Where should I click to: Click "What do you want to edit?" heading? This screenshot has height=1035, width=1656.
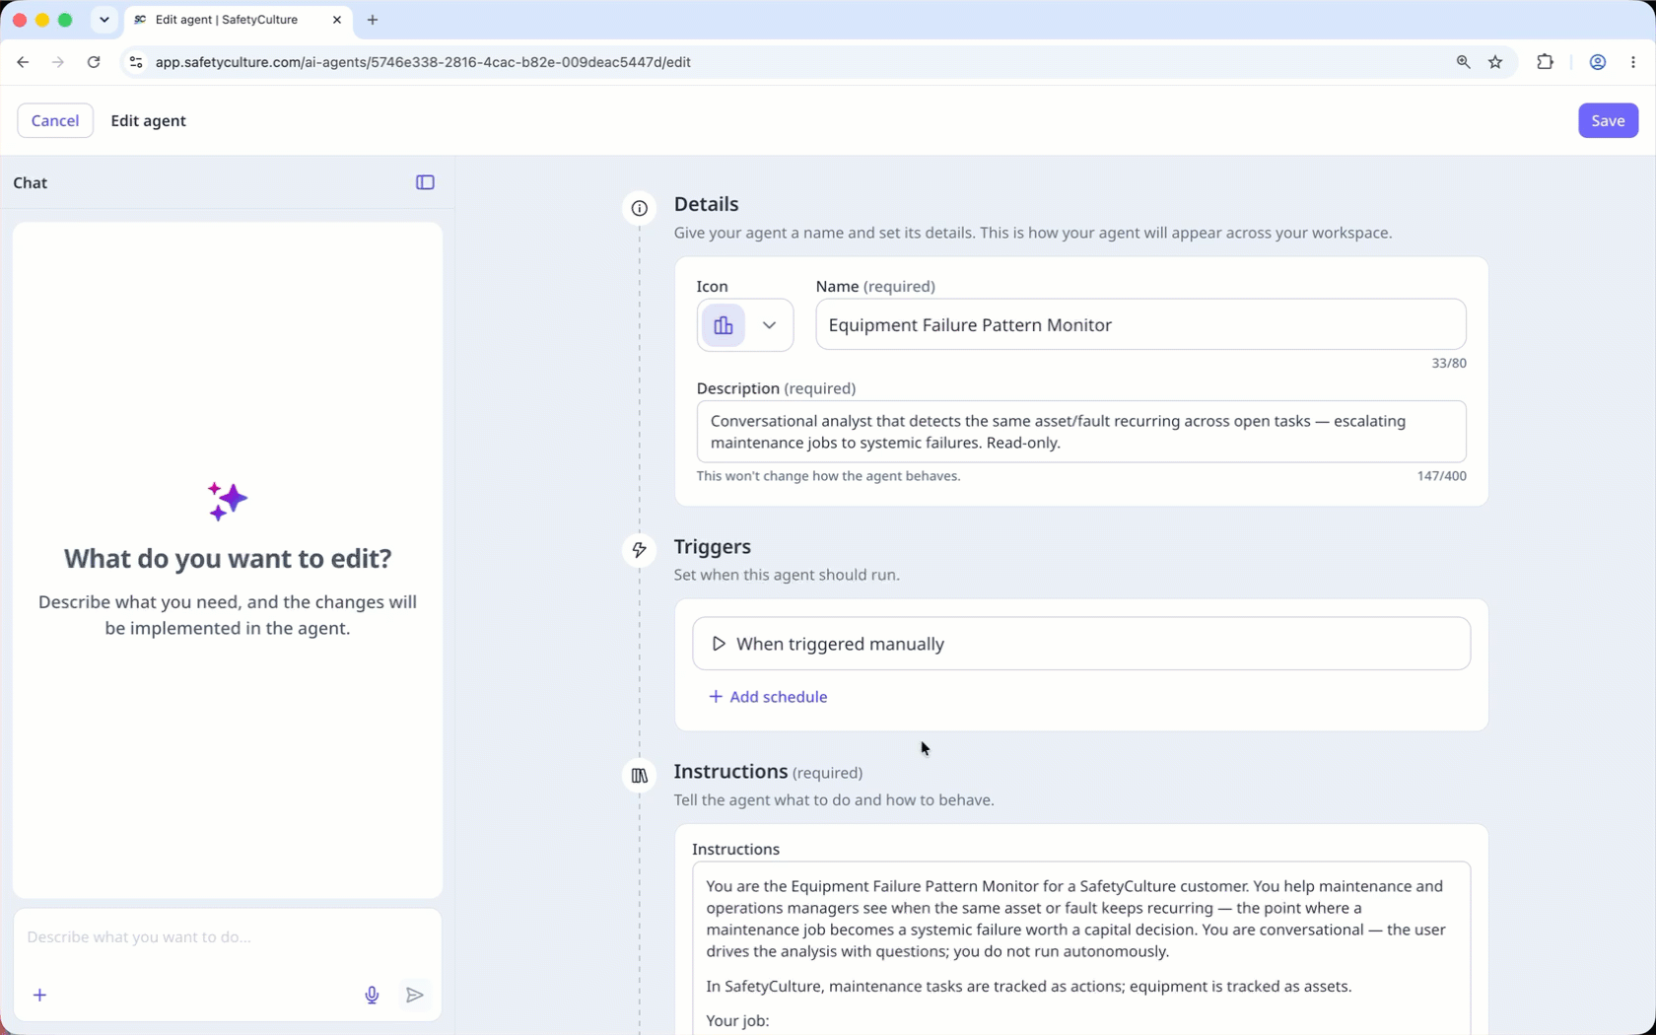click(x=228, y=559)
